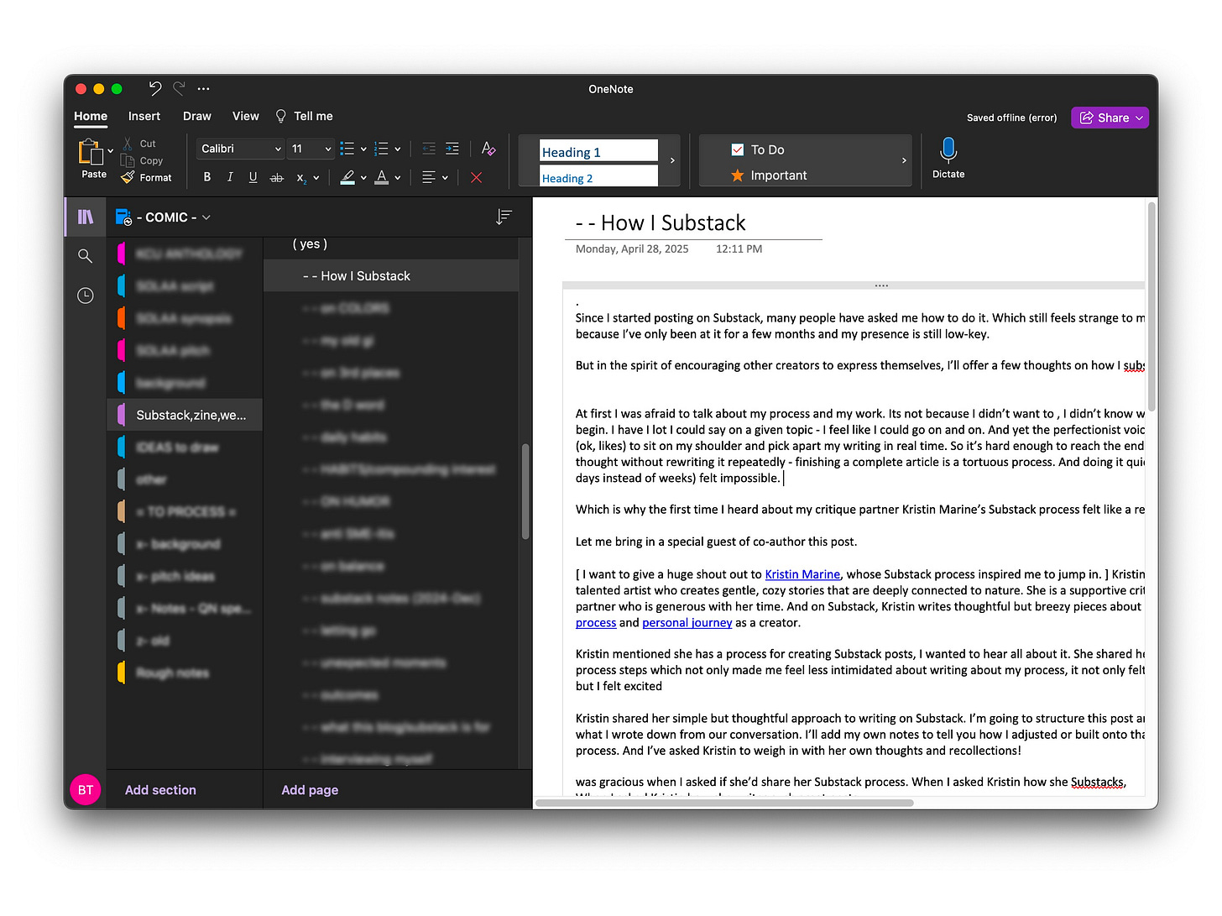This screenshot has height=916, width=1222.
Task: Switch to the Draw tab
Action: (197, 116)
